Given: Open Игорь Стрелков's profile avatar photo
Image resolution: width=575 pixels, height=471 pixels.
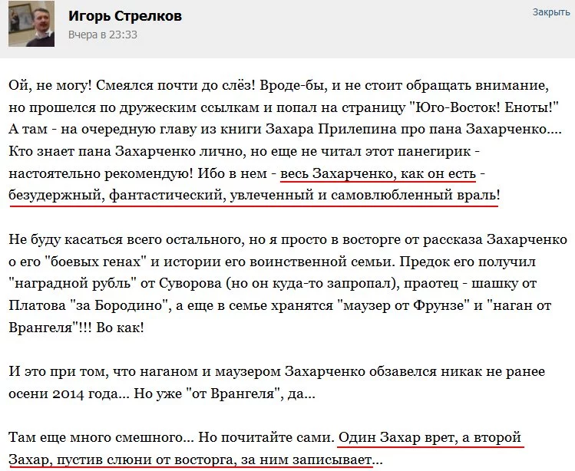Looking at the screenshot, I should tap(31, 24).
